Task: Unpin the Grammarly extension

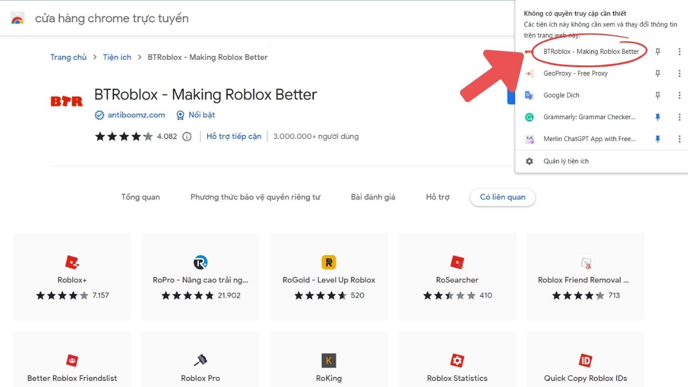Action: (x=658, y=117)
